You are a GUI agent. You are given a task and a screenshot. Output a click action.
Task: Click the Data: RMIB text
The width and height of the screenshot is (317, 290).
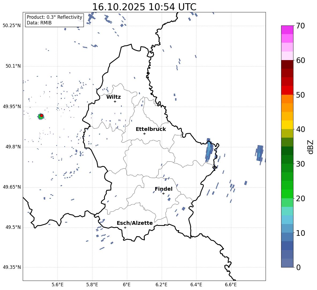tap(39, 23)
